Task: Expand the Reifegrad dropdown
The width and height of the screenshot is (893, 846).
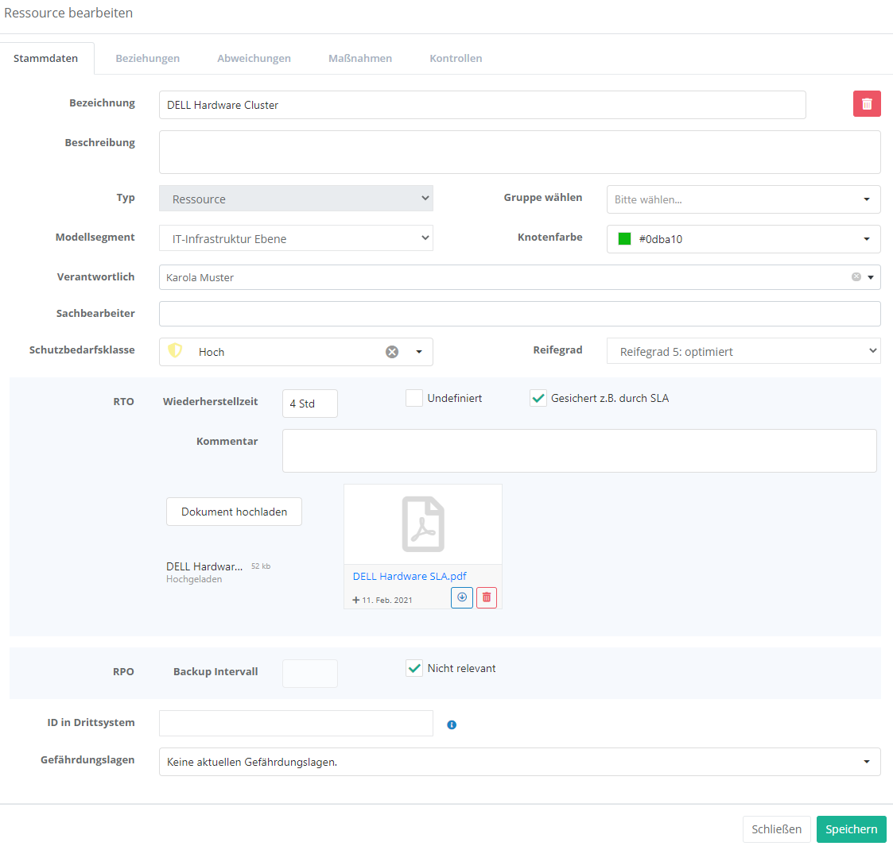Action: pos(743,351)
